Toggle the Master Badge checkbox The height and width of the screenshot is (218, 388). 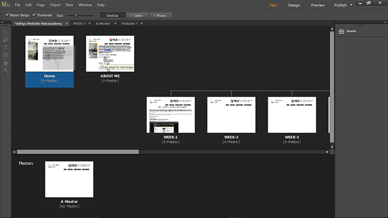coord(7,15)
